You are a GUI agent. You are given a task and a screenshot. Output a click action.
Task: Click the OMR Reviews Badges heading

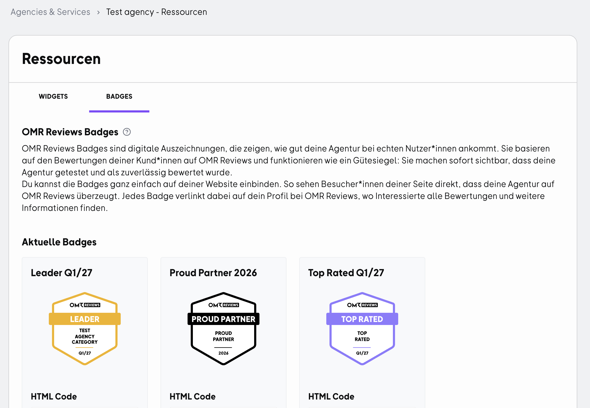click(70, 132)
